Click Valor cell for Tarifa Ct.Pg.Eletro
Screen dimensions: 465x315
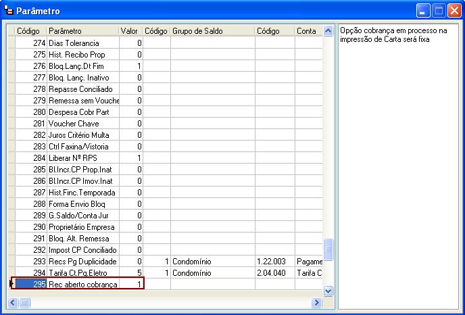[130, 273]
